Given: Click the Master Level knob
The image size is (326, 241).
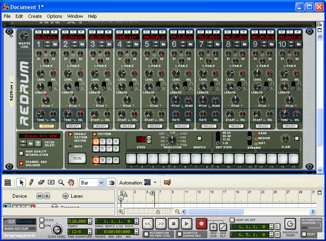Looking at the screenshot, I should (24, 36).
